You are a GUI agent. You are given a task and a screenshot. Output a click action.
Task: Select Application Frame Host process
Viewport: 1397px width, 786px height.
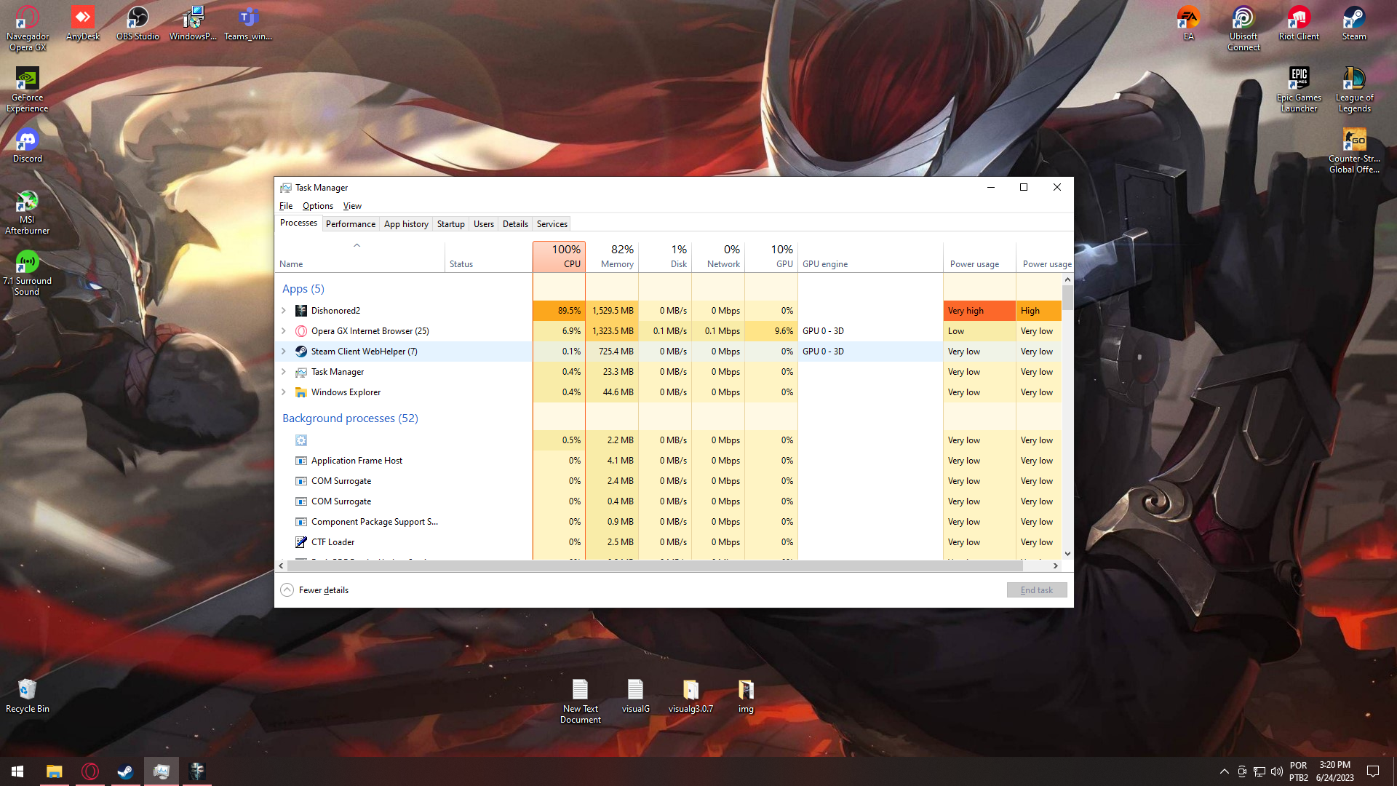[668, 461]
